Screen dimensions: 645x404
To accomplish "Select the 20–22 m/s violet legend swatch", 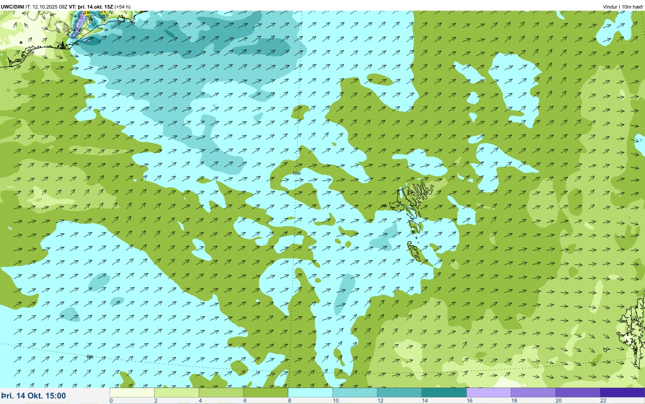I will tap(578, 392).
